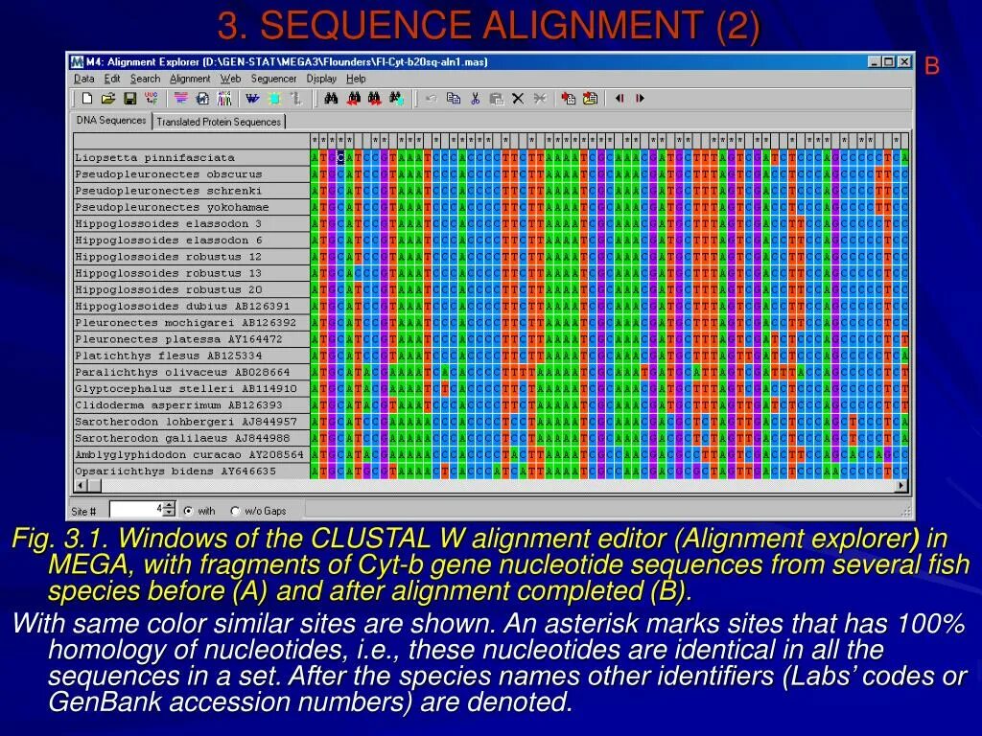The height and width of the screenshot is (736, 982).
Task: Select the Pseudopleuronectes schrenki row
Action: (192, 191)
